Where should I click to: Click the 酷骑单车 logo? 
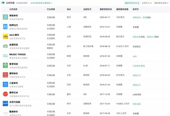coord(5,113)
